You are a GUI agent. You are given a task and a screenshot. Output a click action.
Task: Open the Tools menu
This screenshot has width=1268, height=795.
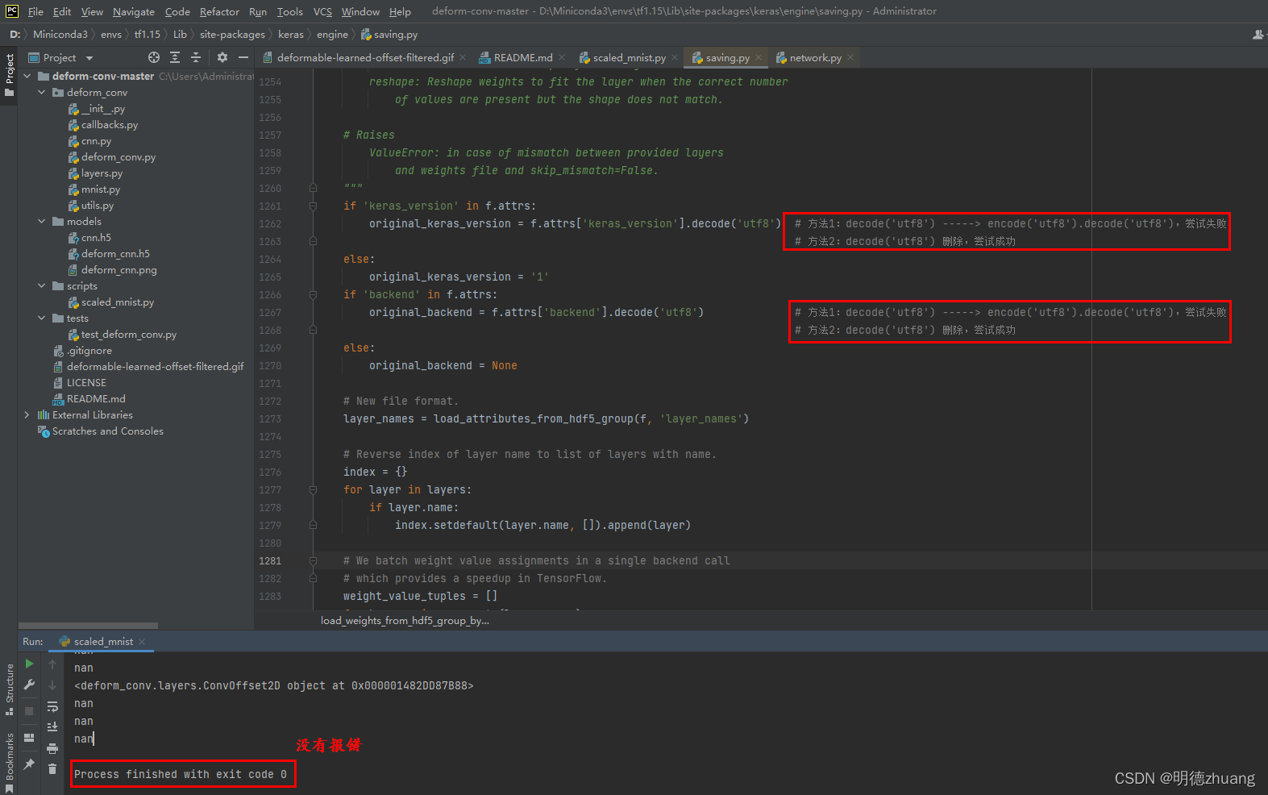coord(289,11)
